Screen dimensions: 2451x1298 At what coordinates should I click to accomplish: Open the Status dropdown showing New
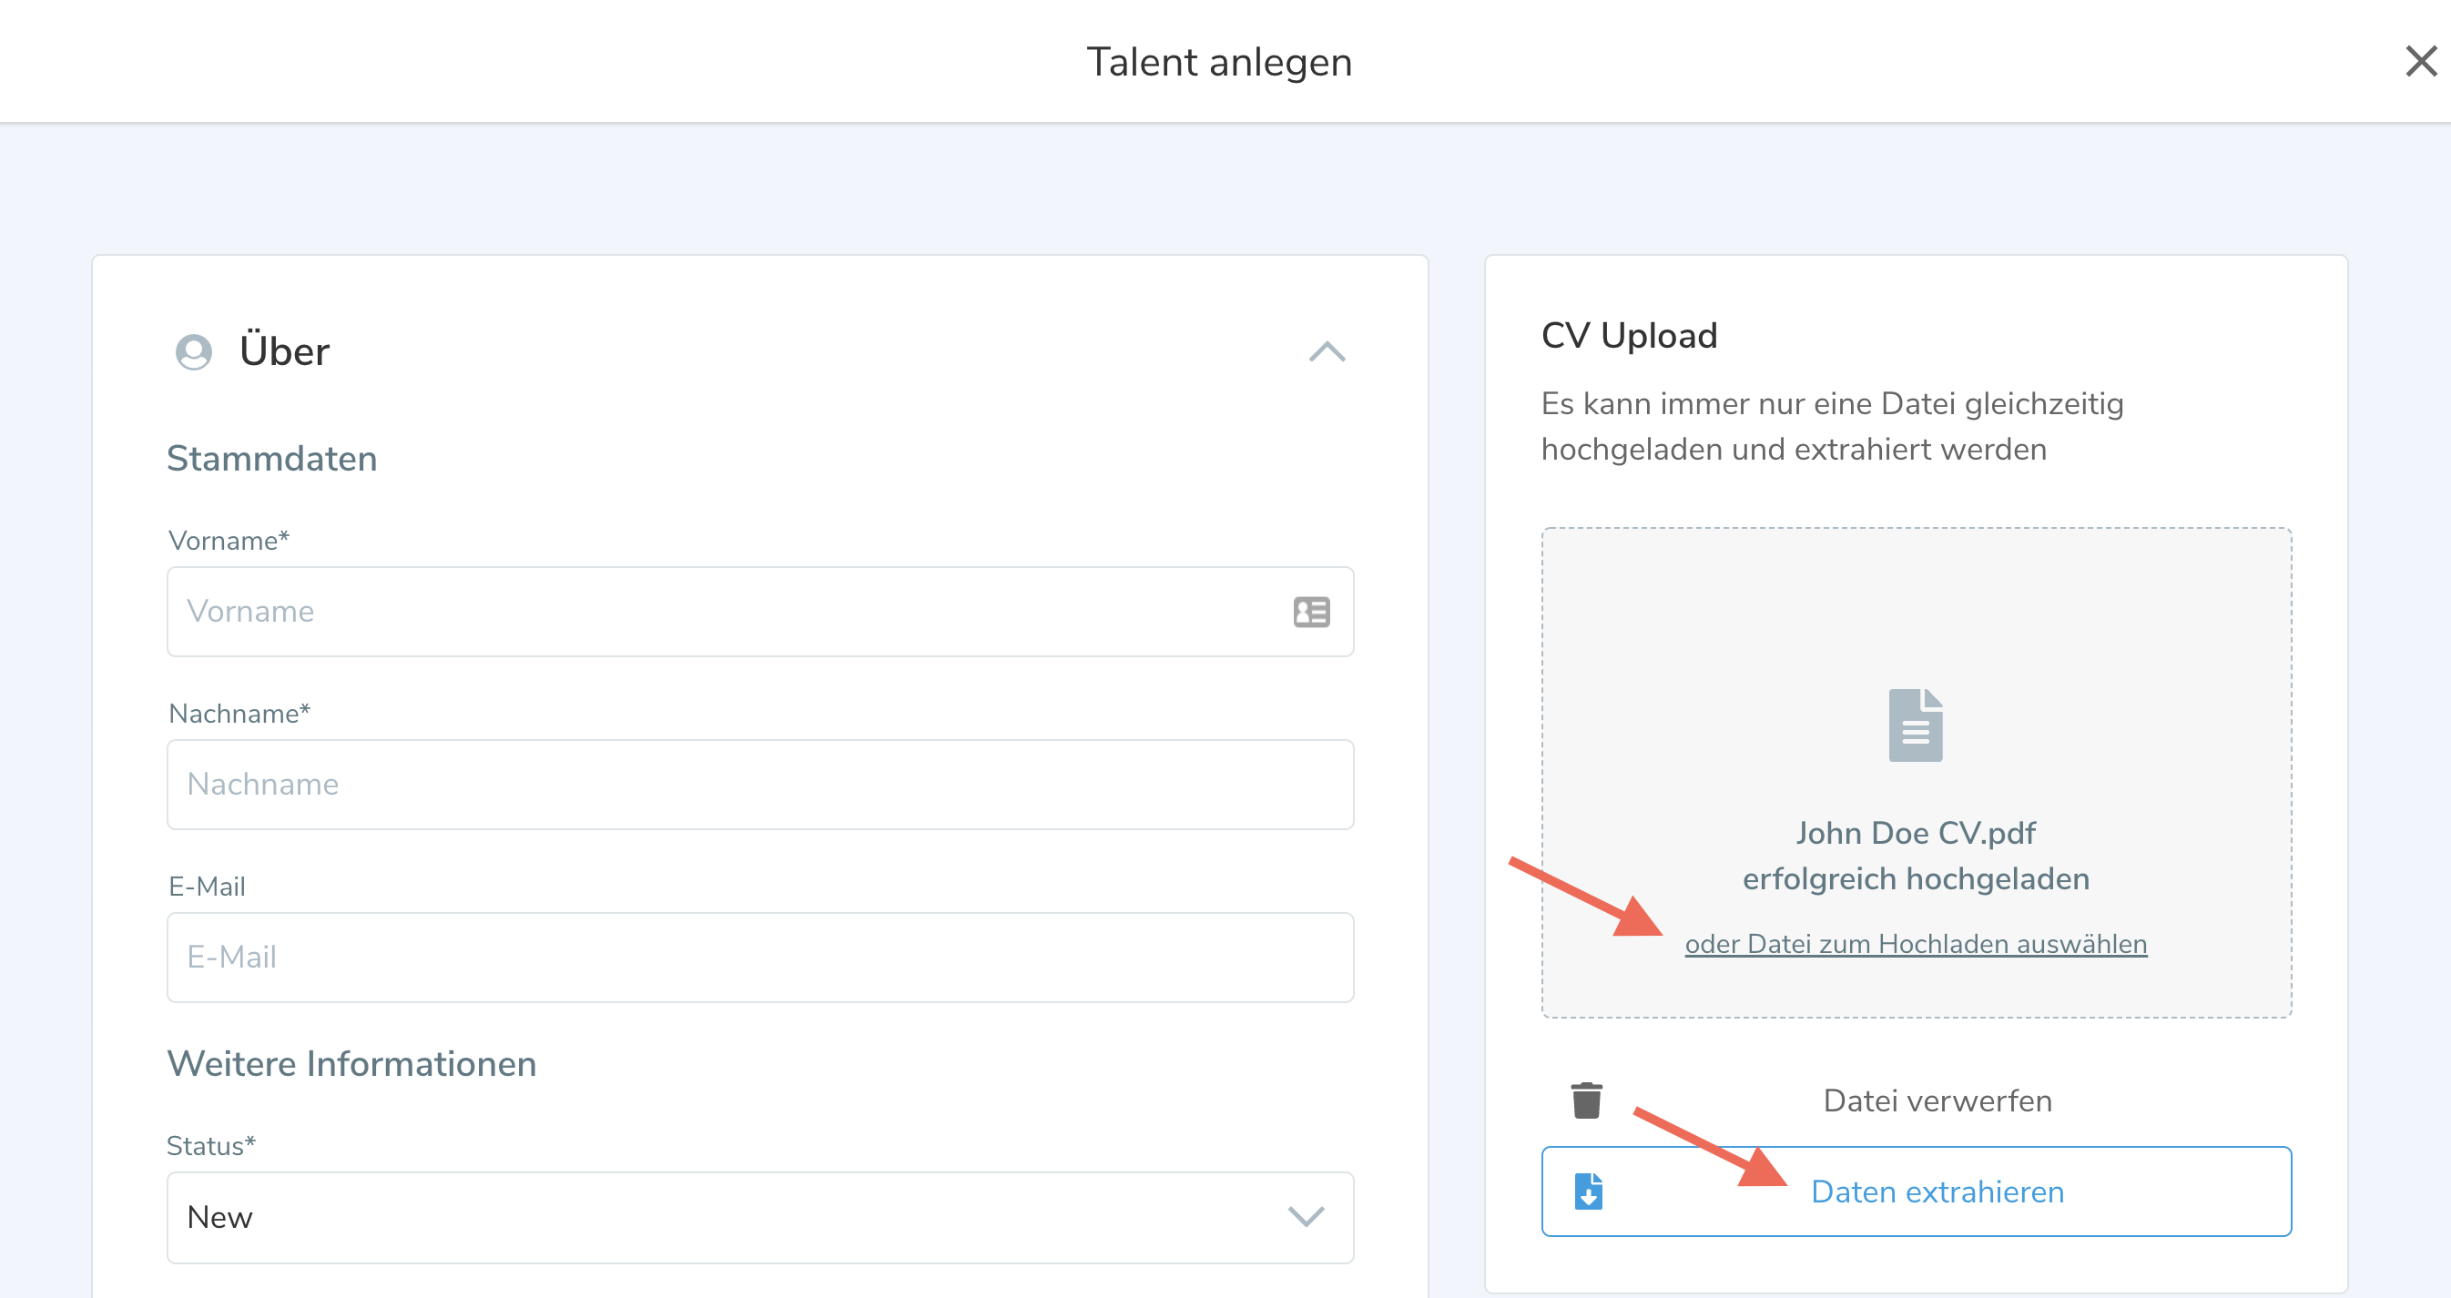(723, 1217)
